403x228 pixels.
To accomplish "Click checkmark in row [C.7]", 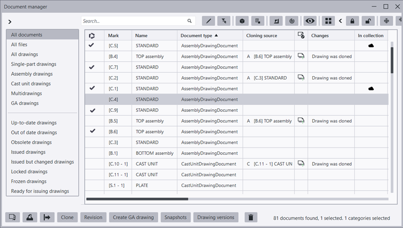I will click(x=92, y=67).
